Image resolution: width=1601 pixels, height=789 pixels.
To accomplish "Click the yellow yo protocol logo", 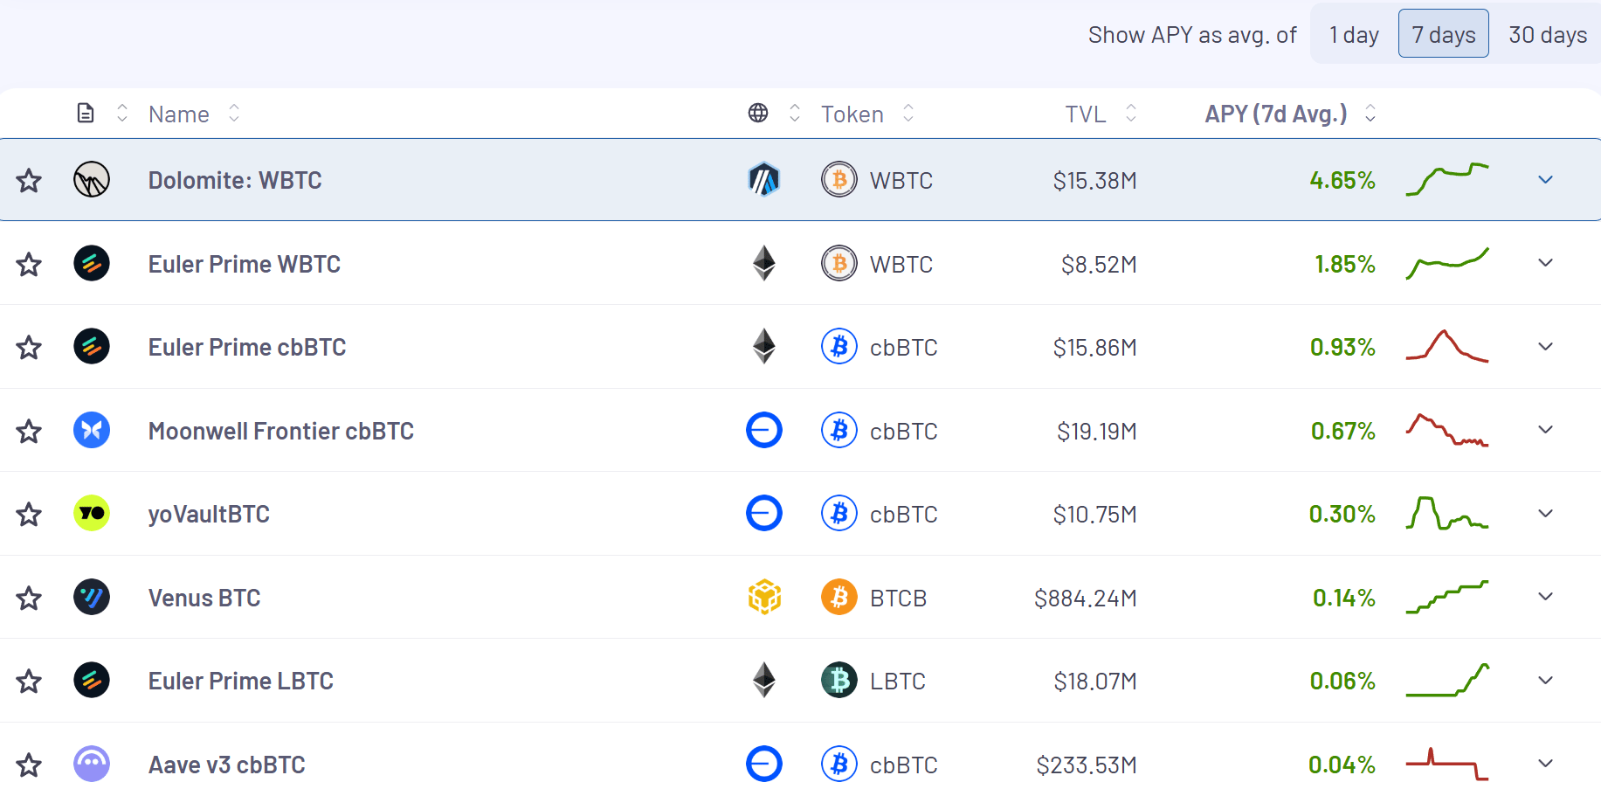I will point(92,514).
